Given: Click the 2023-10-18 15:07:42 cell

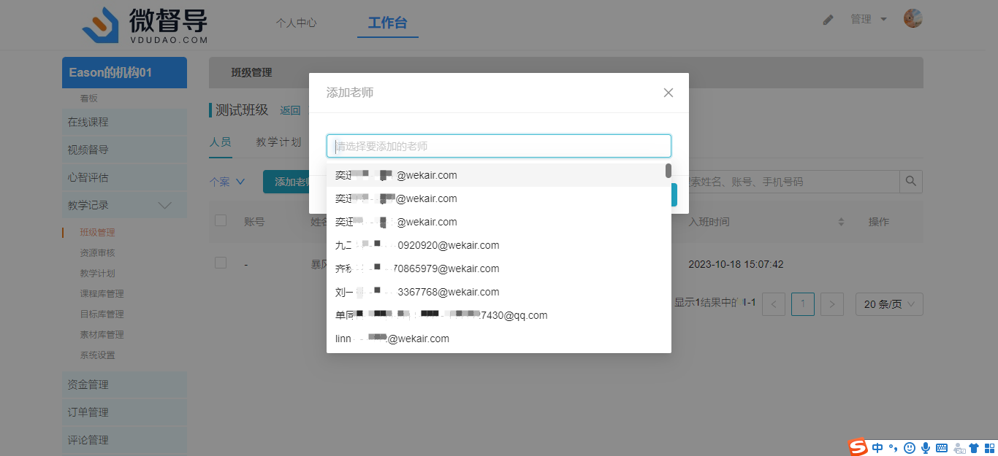Looking at the screenshot, I should click(736, 264).
